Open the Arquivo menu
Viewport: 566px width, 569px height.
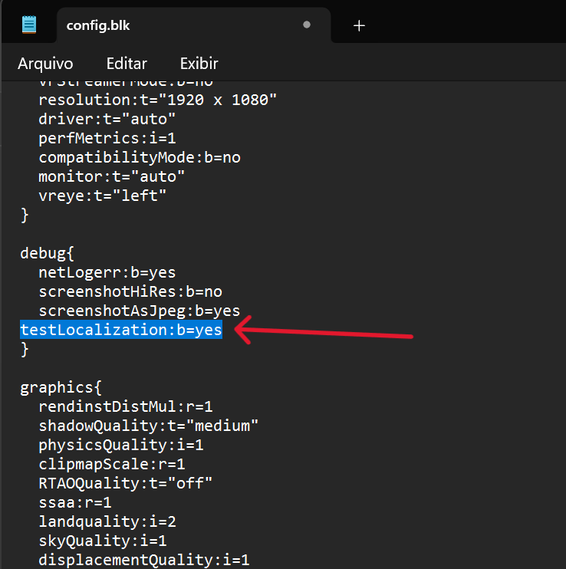(45, 64)
